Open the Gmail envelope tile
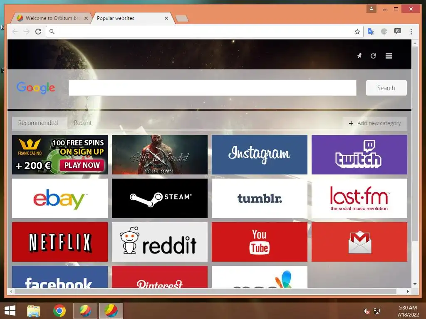 click(x=359, y=242)
